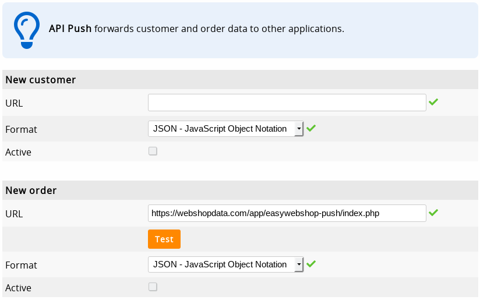
Task: Enable the Active checkbox under New customer
Action: point(153,151)
